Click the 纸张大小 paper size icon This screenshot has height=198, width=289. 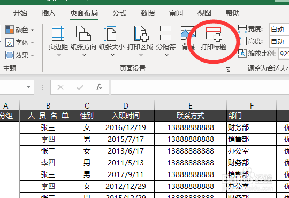point(111,33)
